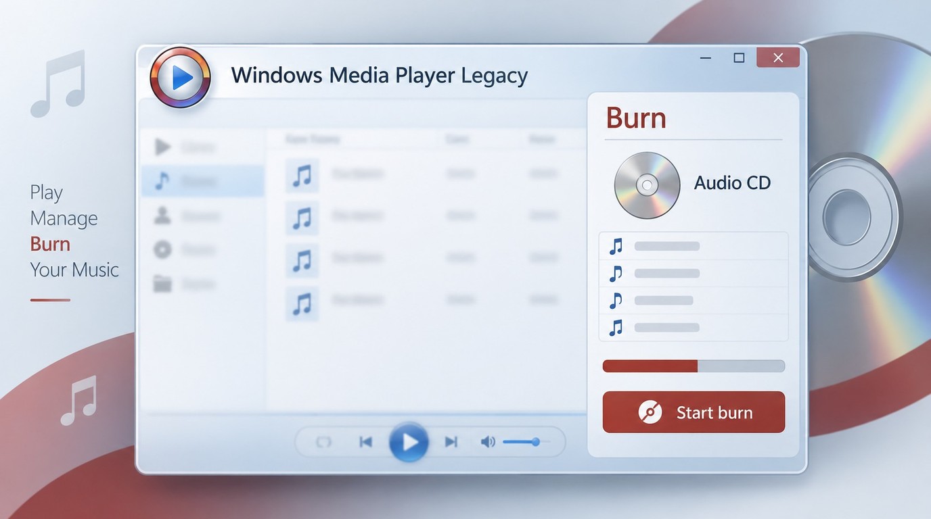The width and height of the screenshot is (931, 519).
Task: Skip to the previous track
Action: [x=366, y=442]
